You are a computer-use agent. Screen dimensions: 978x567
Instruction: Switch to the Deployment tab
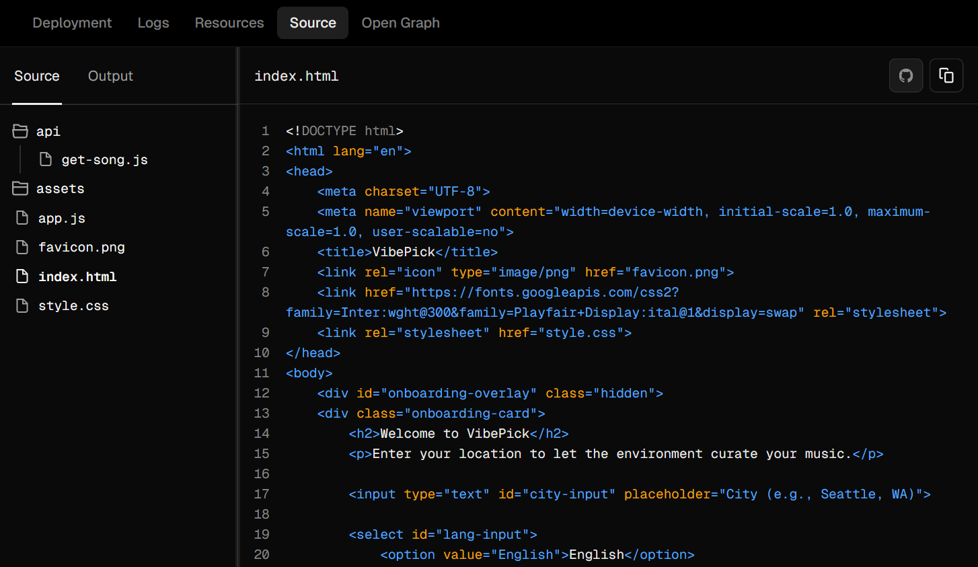[x=72, y=23]
